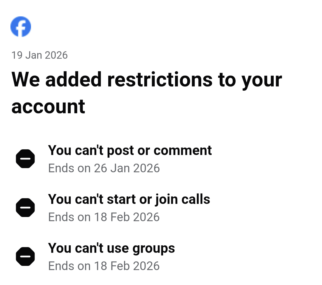Click "We added" at the heading start
Screen dimensions: 322x285
[57, 79]
